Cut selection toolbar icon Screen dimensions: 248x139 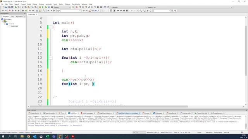[22, 7]
